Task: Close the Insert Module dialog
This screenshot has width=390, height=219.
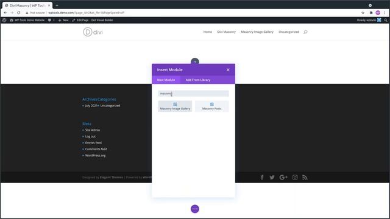Action: pyautogui.click(x=228, y=70)
